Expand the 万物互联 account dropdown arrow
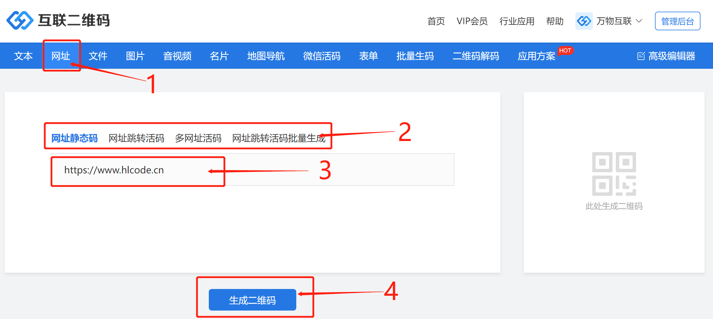This screenshot has width=713, height=319. tap(639, 21)
